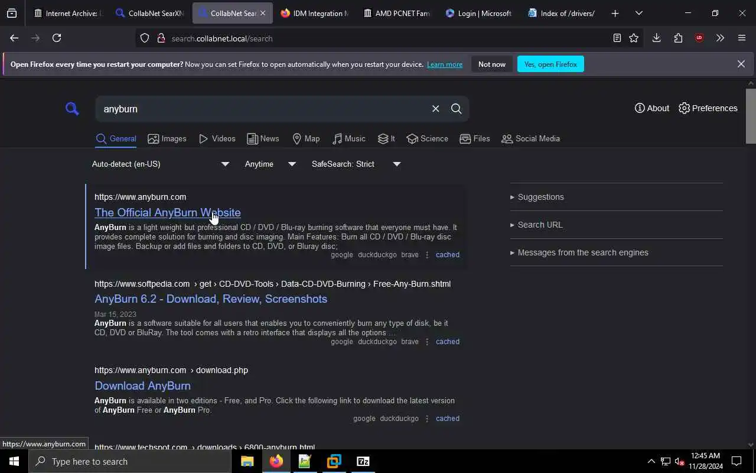Show hidden system tray icons

[x=651, y=461]
